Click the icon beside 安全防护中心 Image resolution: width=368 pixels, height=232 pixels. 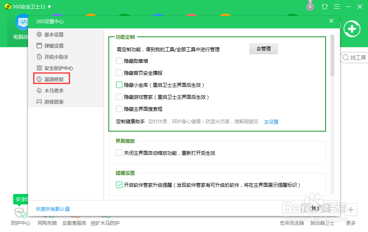[x=39, y=68]
